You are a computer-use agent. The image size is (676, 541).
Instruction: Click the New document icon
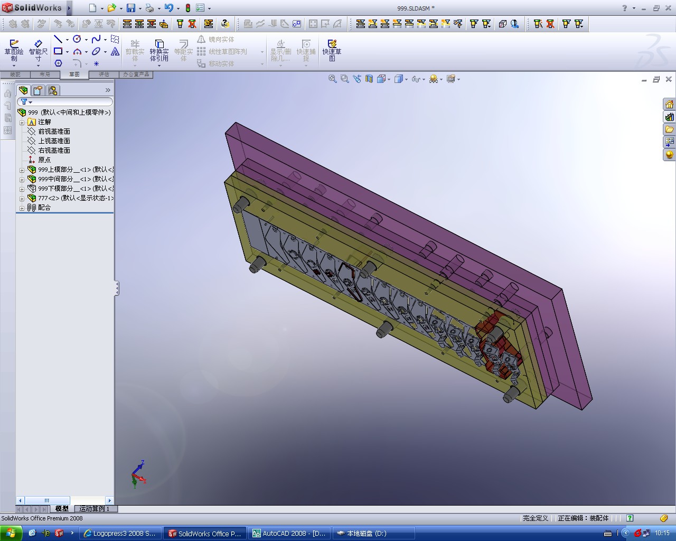pos(93,8)
